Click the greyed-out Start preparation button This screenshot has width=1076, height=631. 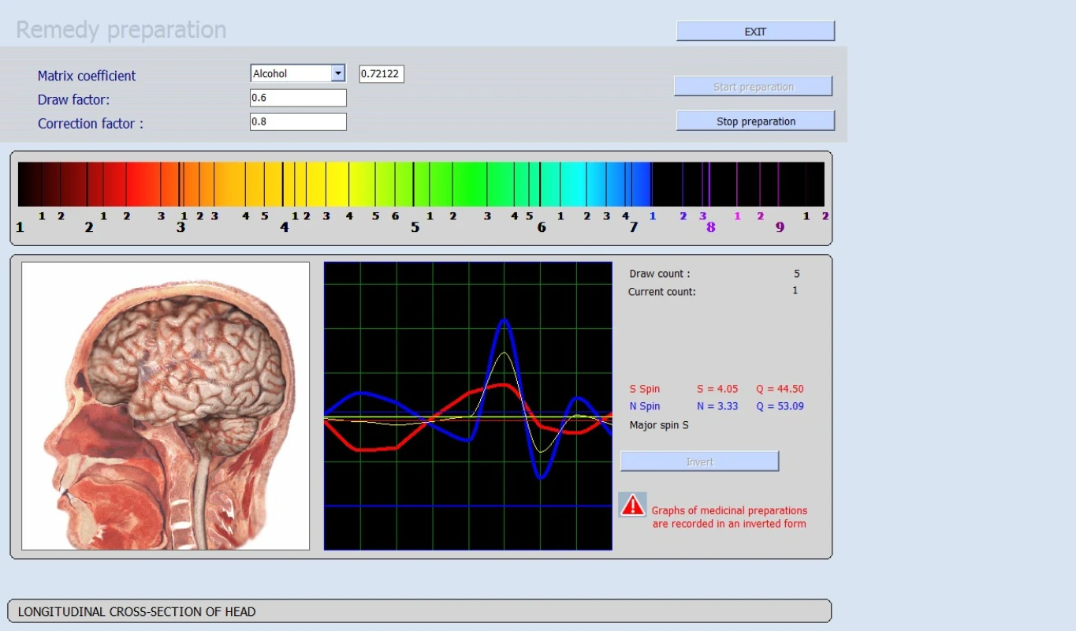[x=753, y=87]
